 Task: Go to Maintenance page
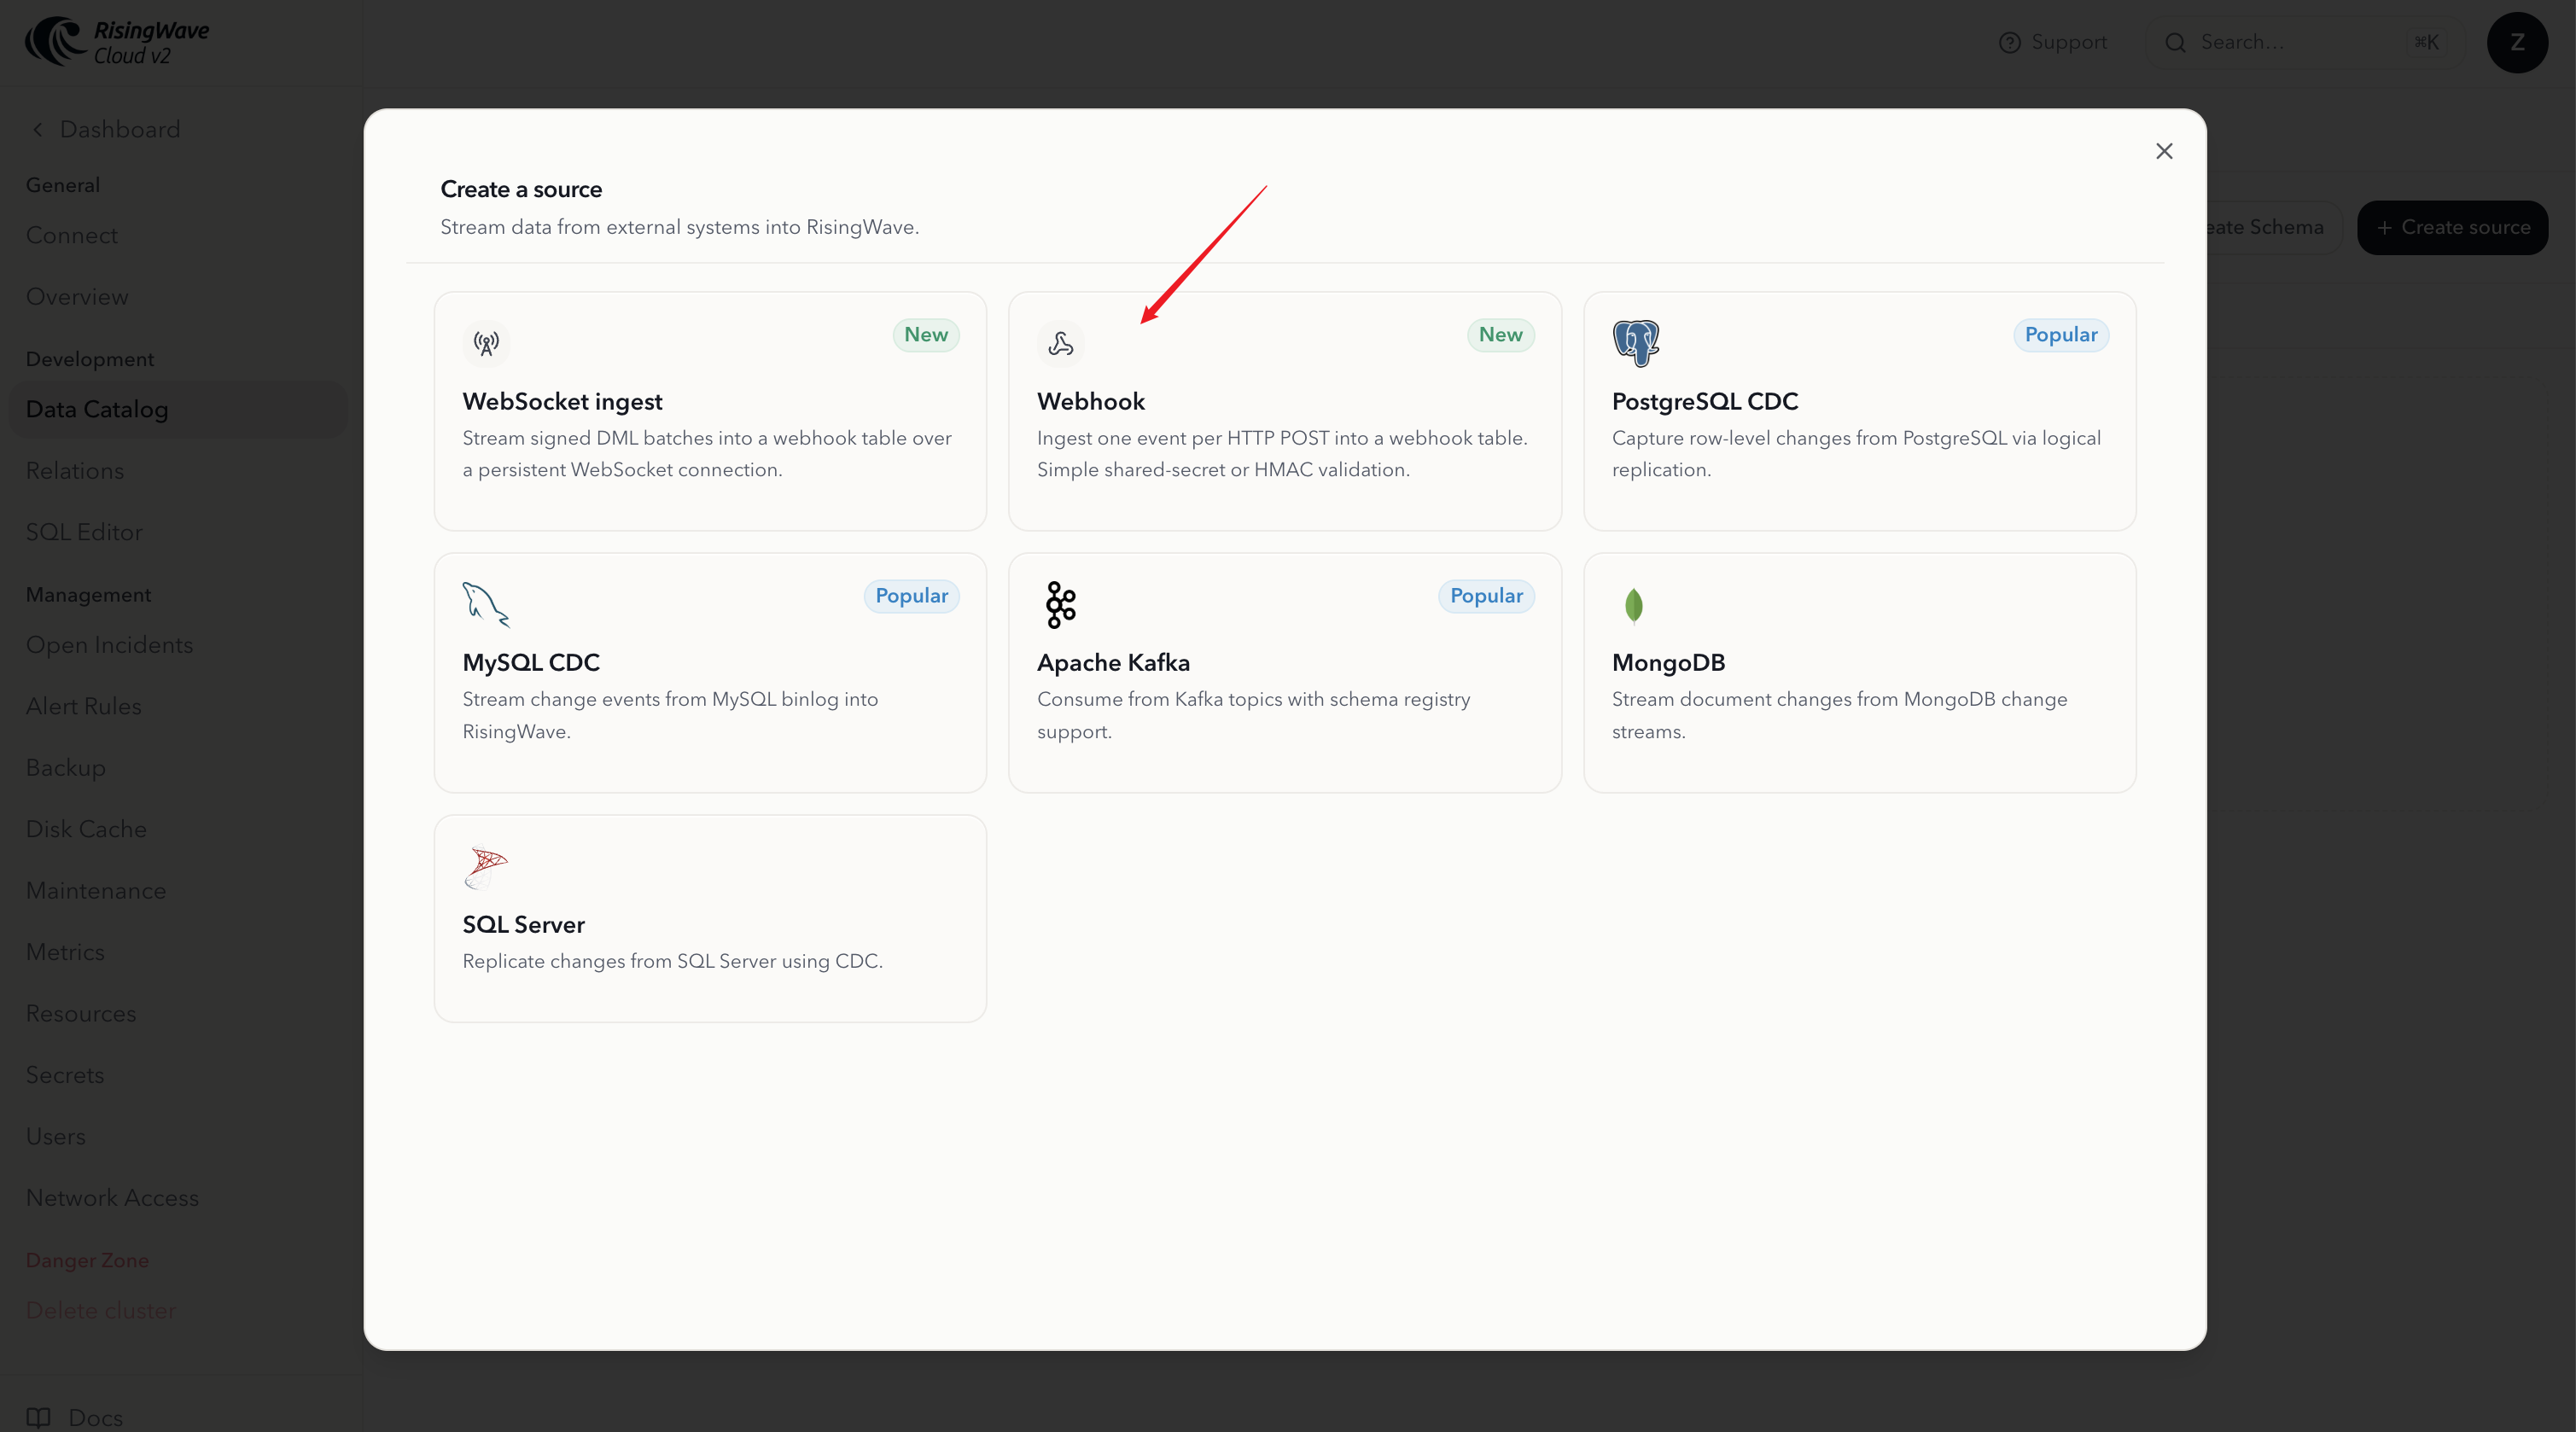[96, 891]
